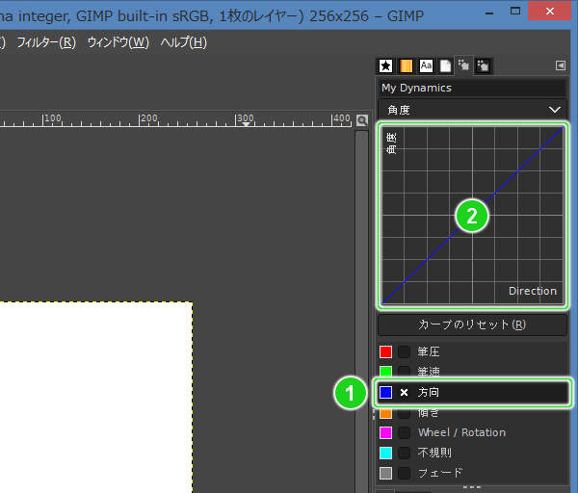The width and height of the screenshot is (578, 493).
Task: Open the ウィンドウ(W) menu
Action: click(118, 42)
